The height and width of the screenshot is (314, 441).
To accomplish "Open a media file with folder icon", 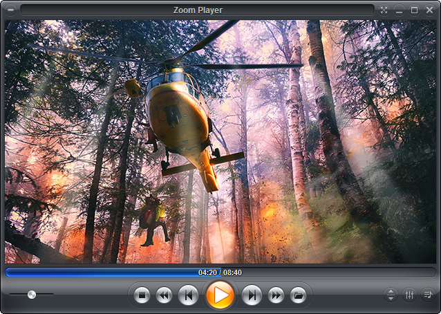I will tap(297, 295).
